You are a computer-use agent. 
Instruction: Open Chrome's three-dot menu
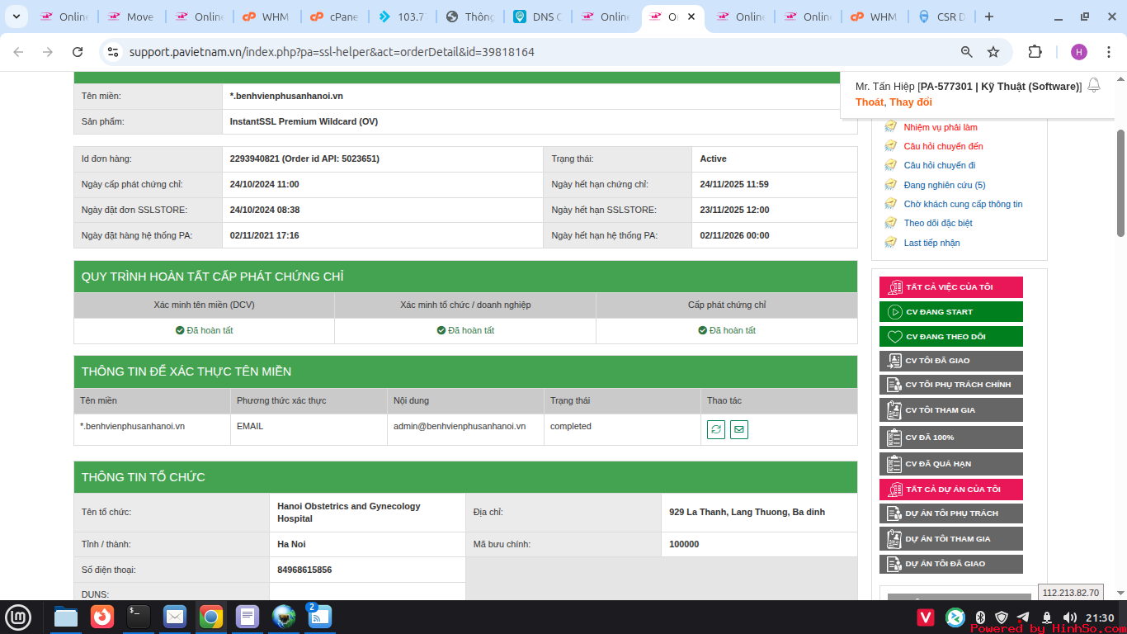(x=1109, y=52)
